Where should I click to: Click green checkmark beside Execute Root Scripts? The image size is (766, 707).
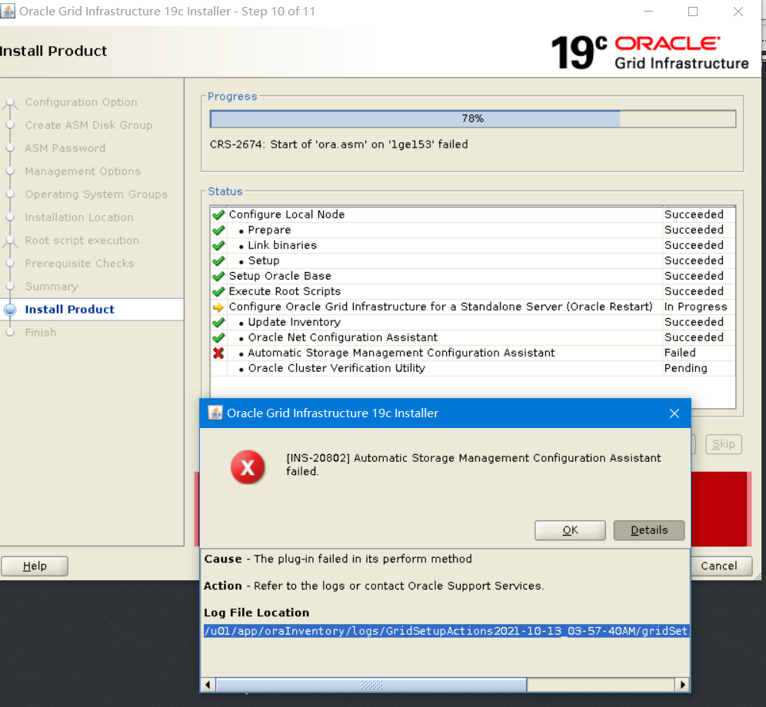point(218,291)
